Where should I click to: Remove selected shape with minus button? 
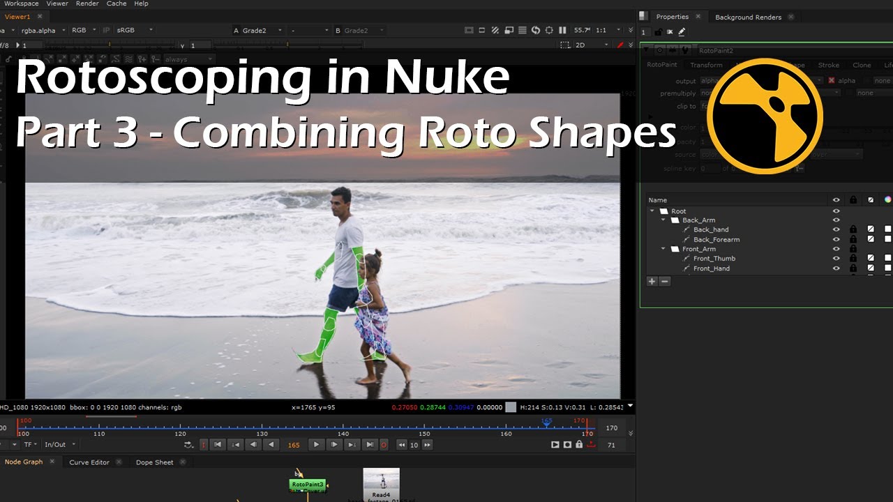tap(665, 281)
